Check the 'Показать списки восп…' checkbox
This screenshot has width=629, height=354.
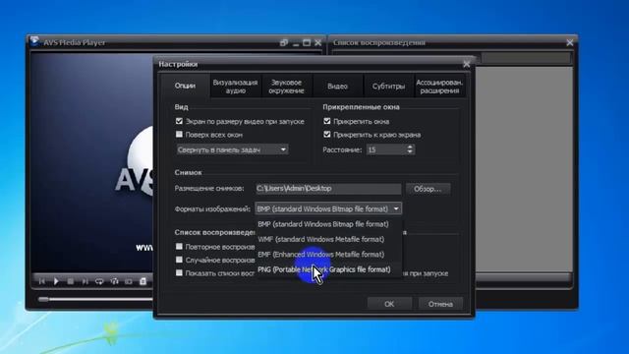tap(179, 272)
